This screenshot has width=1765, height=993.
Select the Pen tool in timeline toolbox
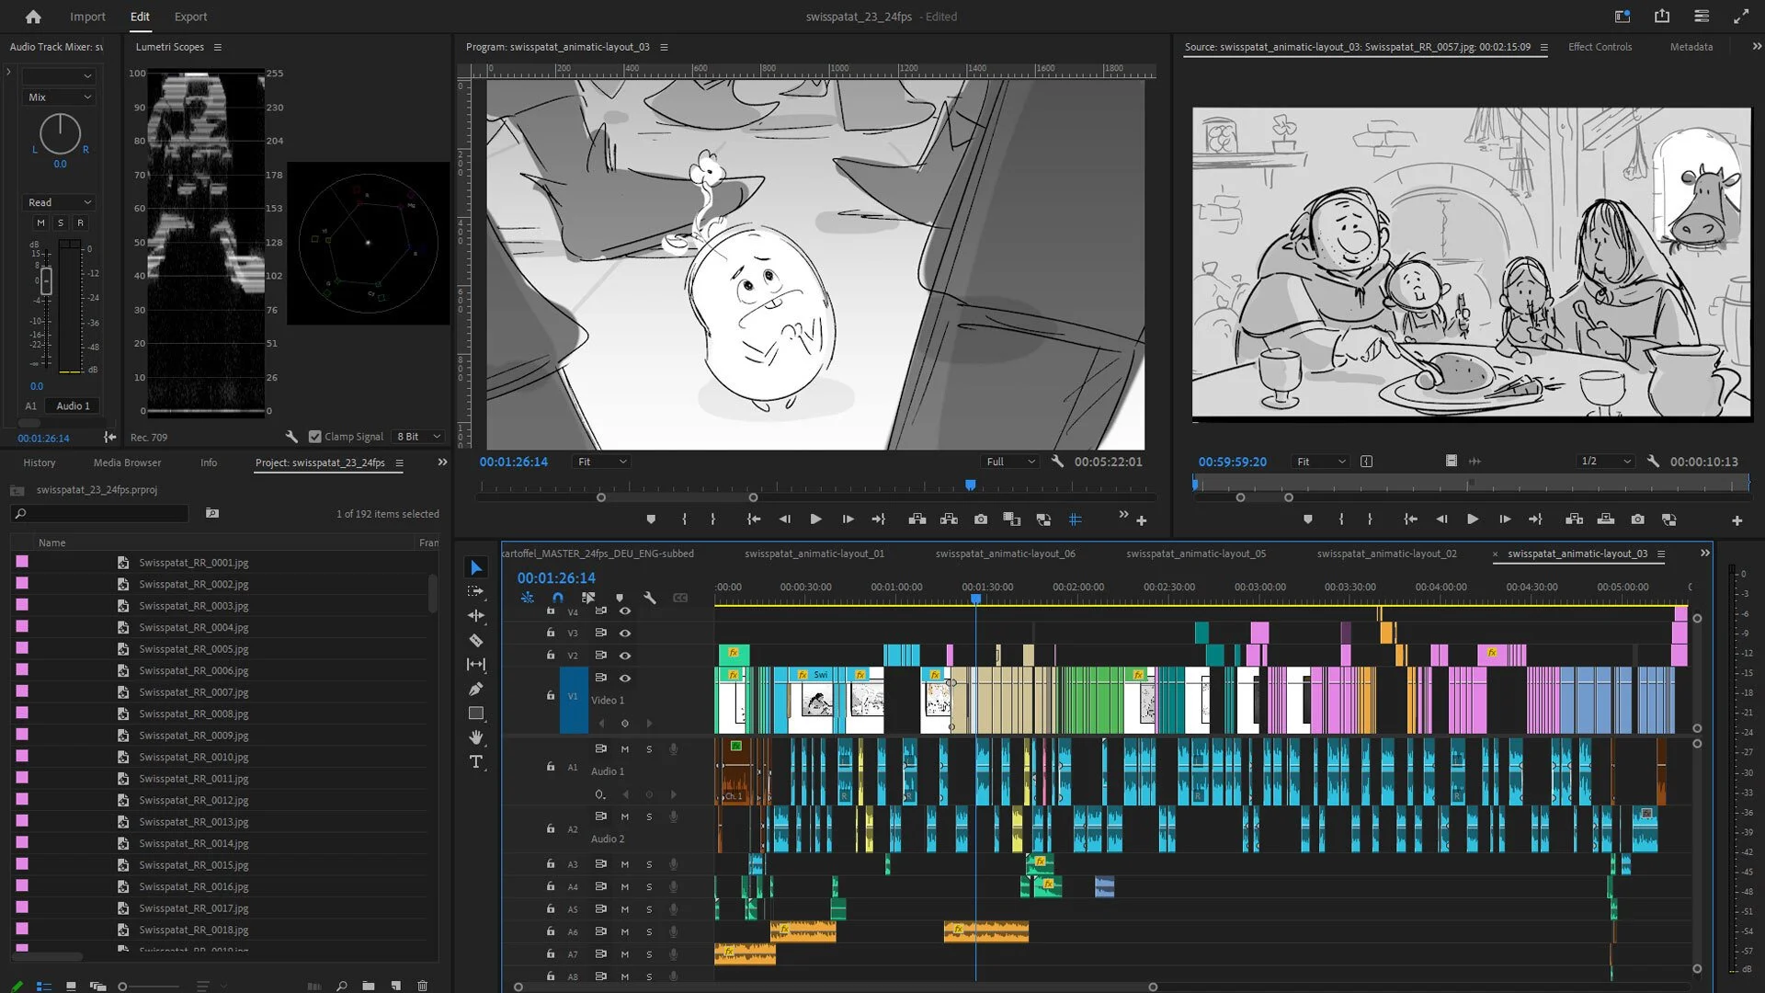tap(476, 689)
